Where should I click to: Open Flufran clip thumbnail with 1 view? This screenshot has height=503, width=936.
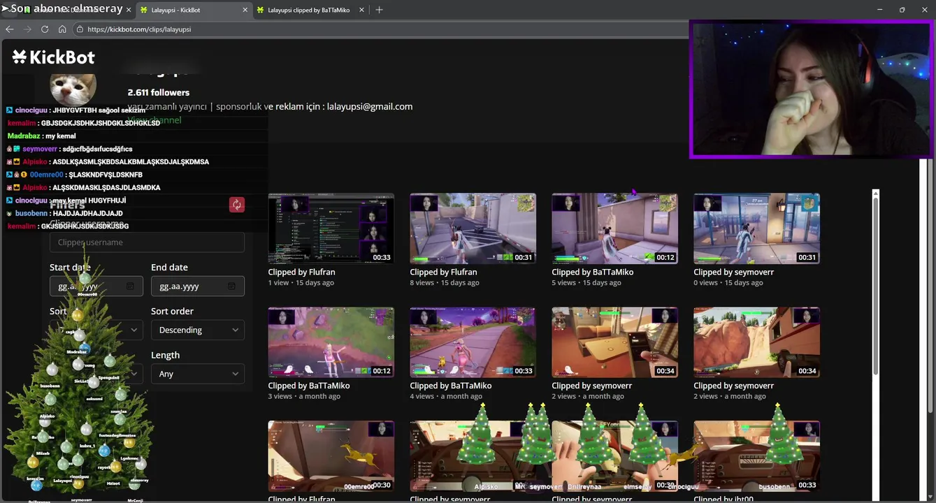pos(331,228)
